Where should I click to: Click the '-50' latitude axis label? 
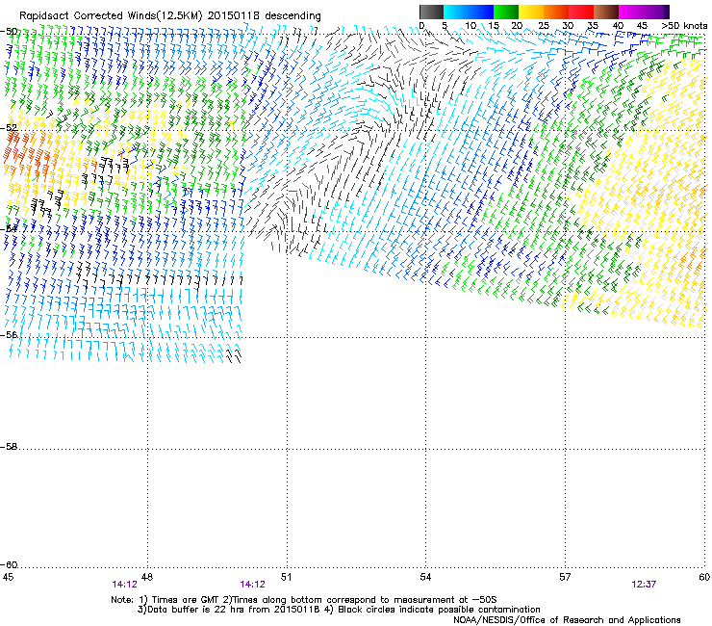coord(10,32)
